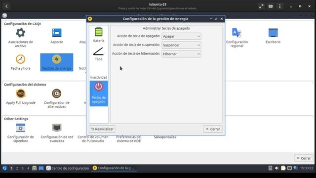The width and height of the screenshot is (316, 178).
Task: Click the volume tray icon
Action: pyautogui.click(x=276, y=168)
